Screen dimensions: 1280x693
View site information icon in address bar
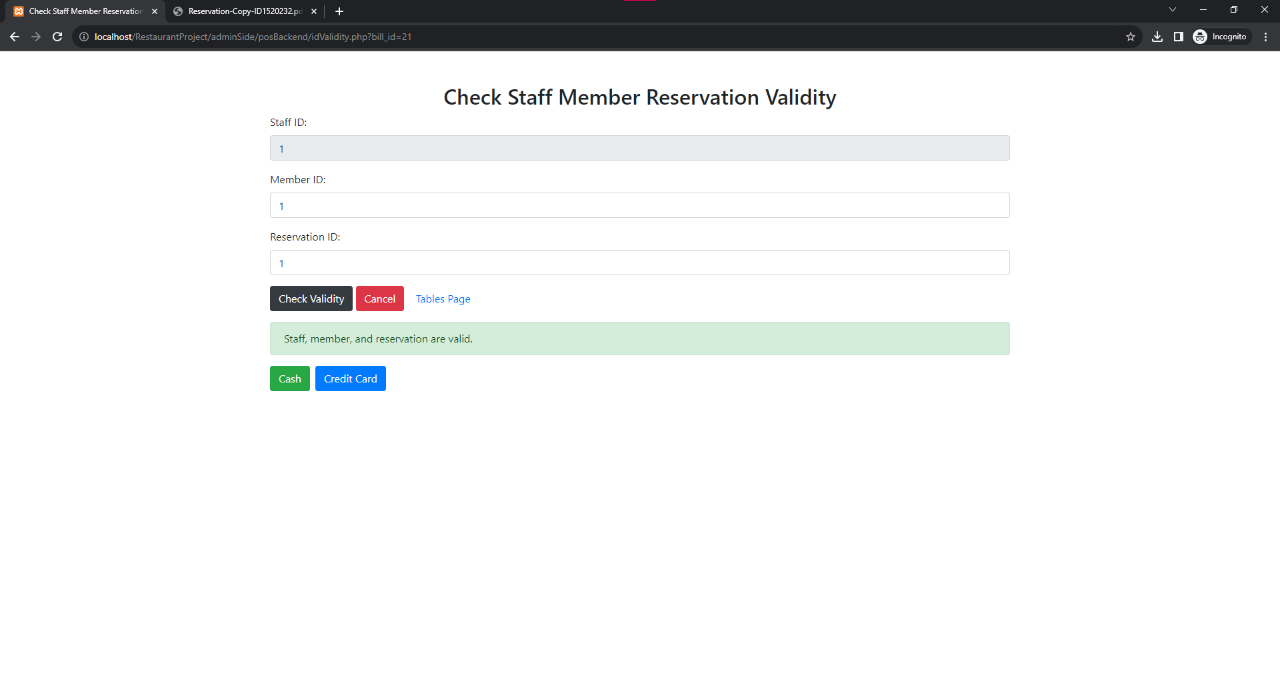84,37
